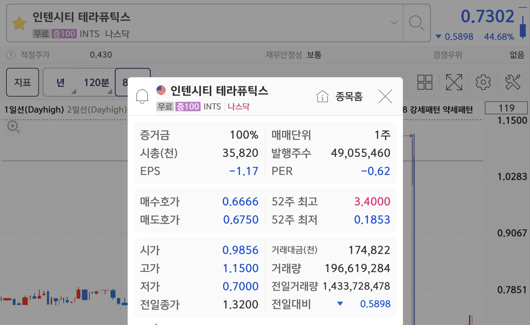
Task: Click the 전일종가 value 1.3200
Action: 241,305
